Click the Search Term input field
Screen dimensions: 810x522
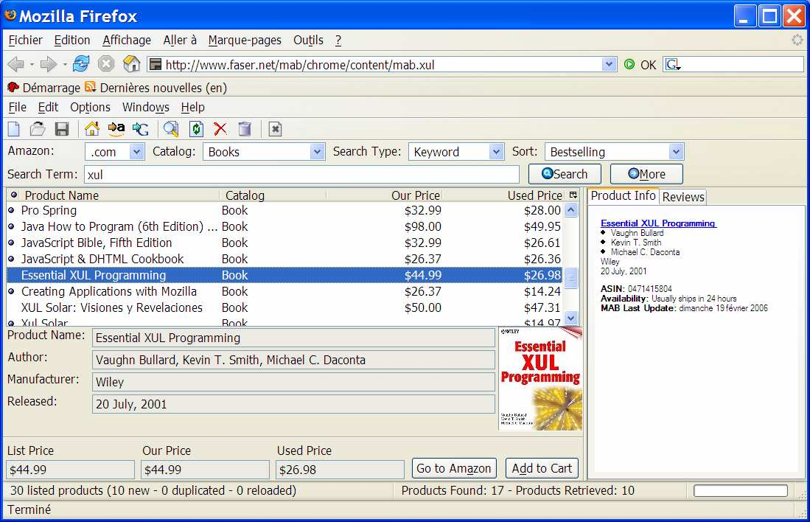[301, 175]
